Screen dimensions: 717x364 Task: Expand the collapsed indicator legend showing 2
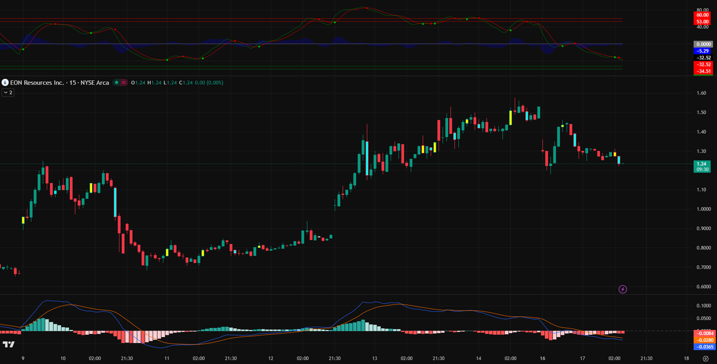tap(8, 92)
